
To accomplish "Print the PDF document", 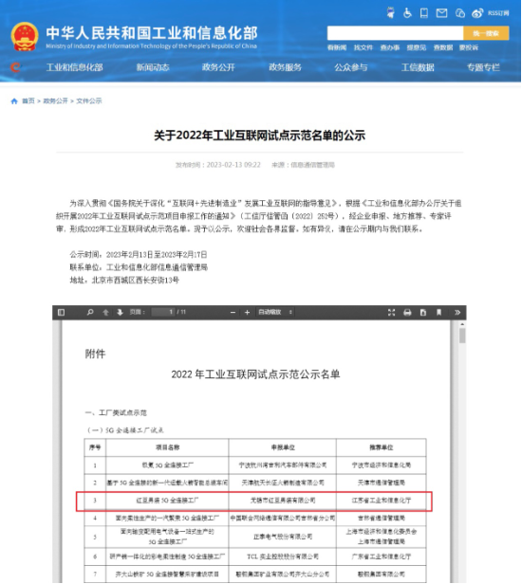I will click(407, 313).
